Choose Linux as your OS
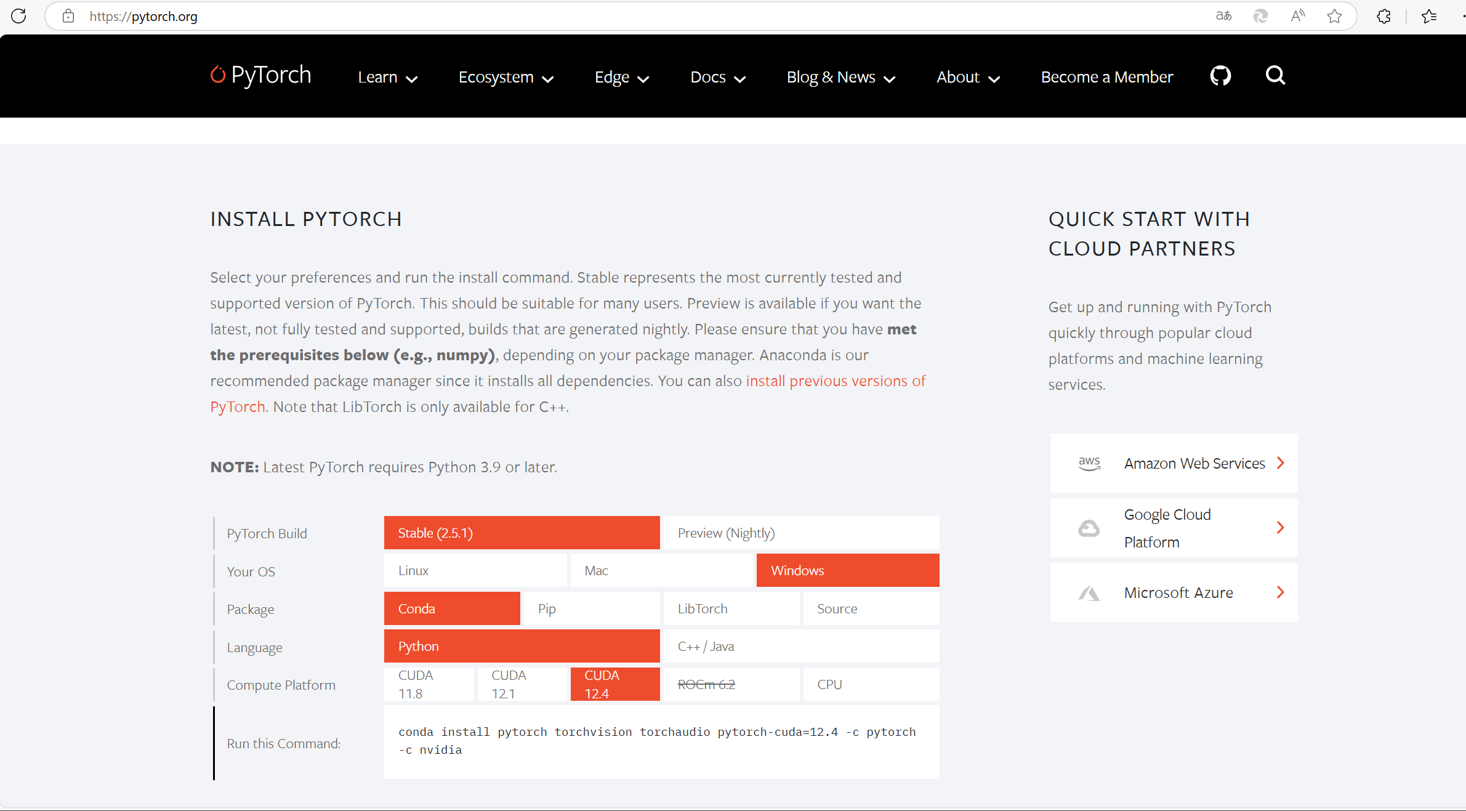The width and height of the screenshot is (1466, 811). [475, 570]
